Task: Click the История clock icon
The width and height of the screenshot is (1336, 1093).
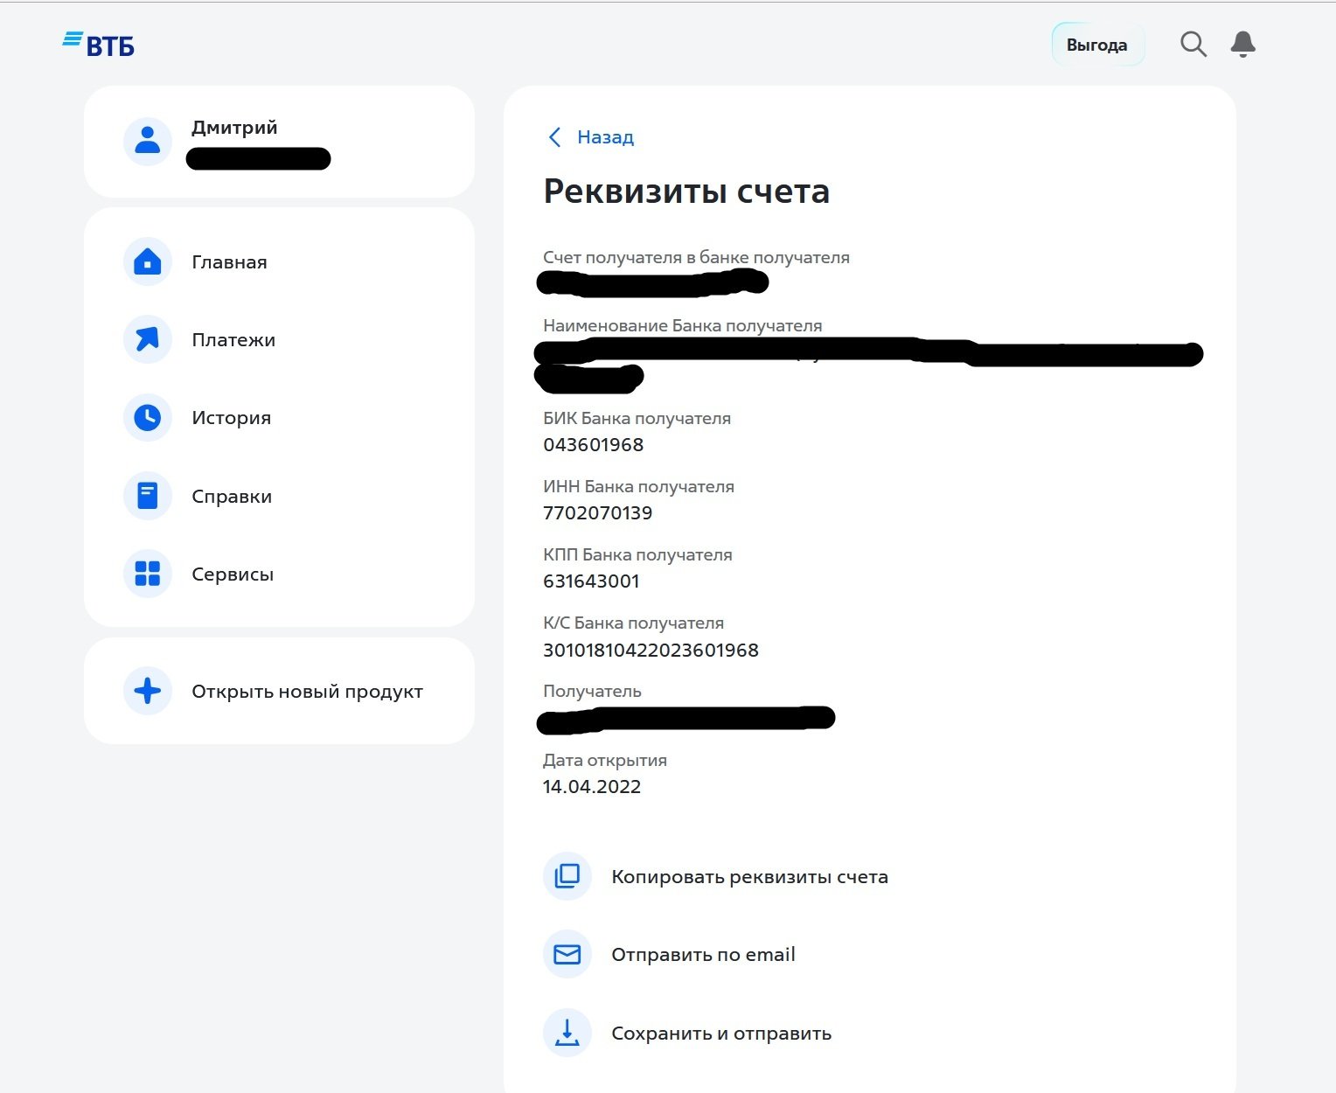Action: click(x=148, y=418)
